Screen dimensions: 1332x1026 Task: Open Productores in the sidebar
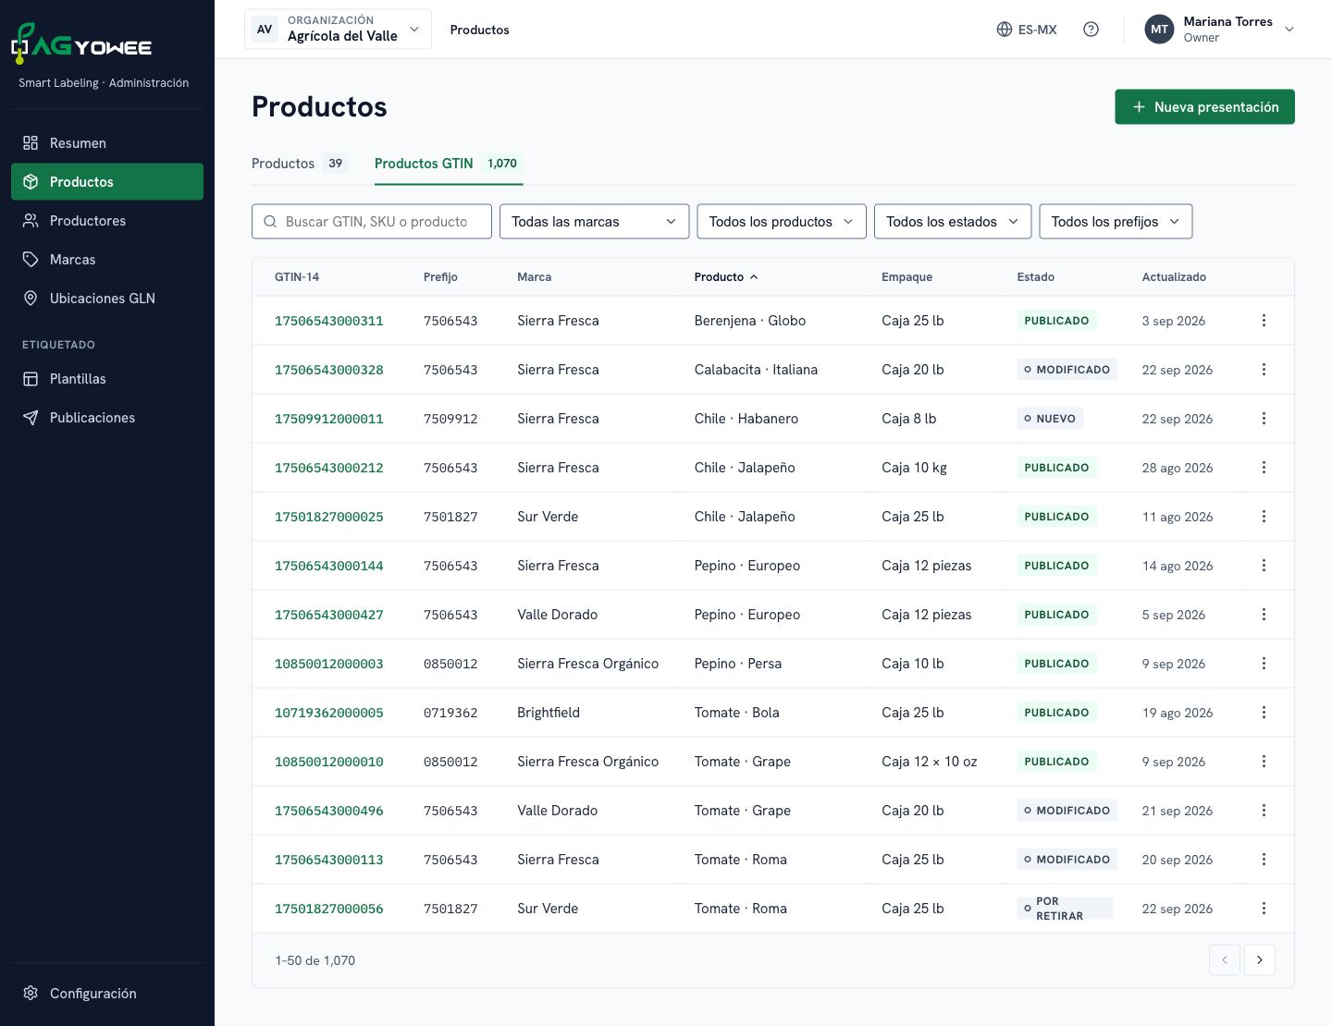coord(107,221)
